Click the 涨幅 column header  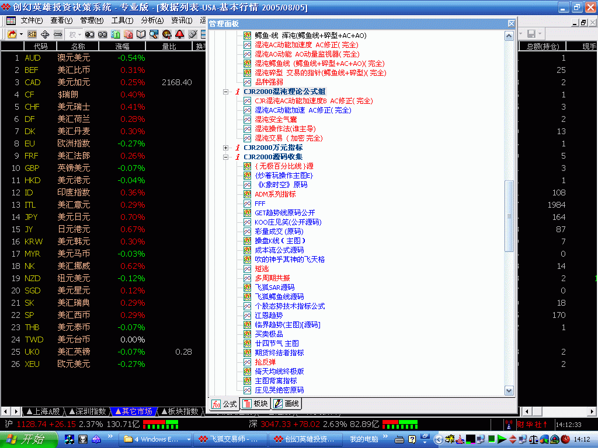(123, 47)
